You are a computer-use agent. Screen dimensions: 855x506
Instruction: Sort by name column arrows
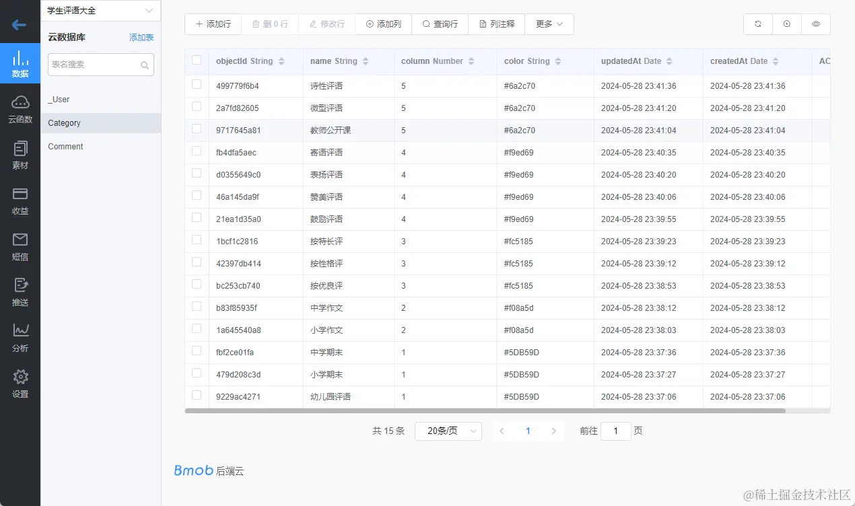[x=366, y=61]
